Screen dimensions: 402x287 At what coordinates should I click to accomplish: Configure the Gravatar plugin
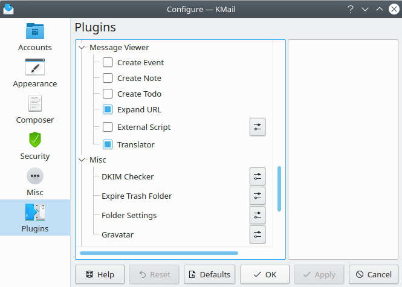(x=258, y=234)
